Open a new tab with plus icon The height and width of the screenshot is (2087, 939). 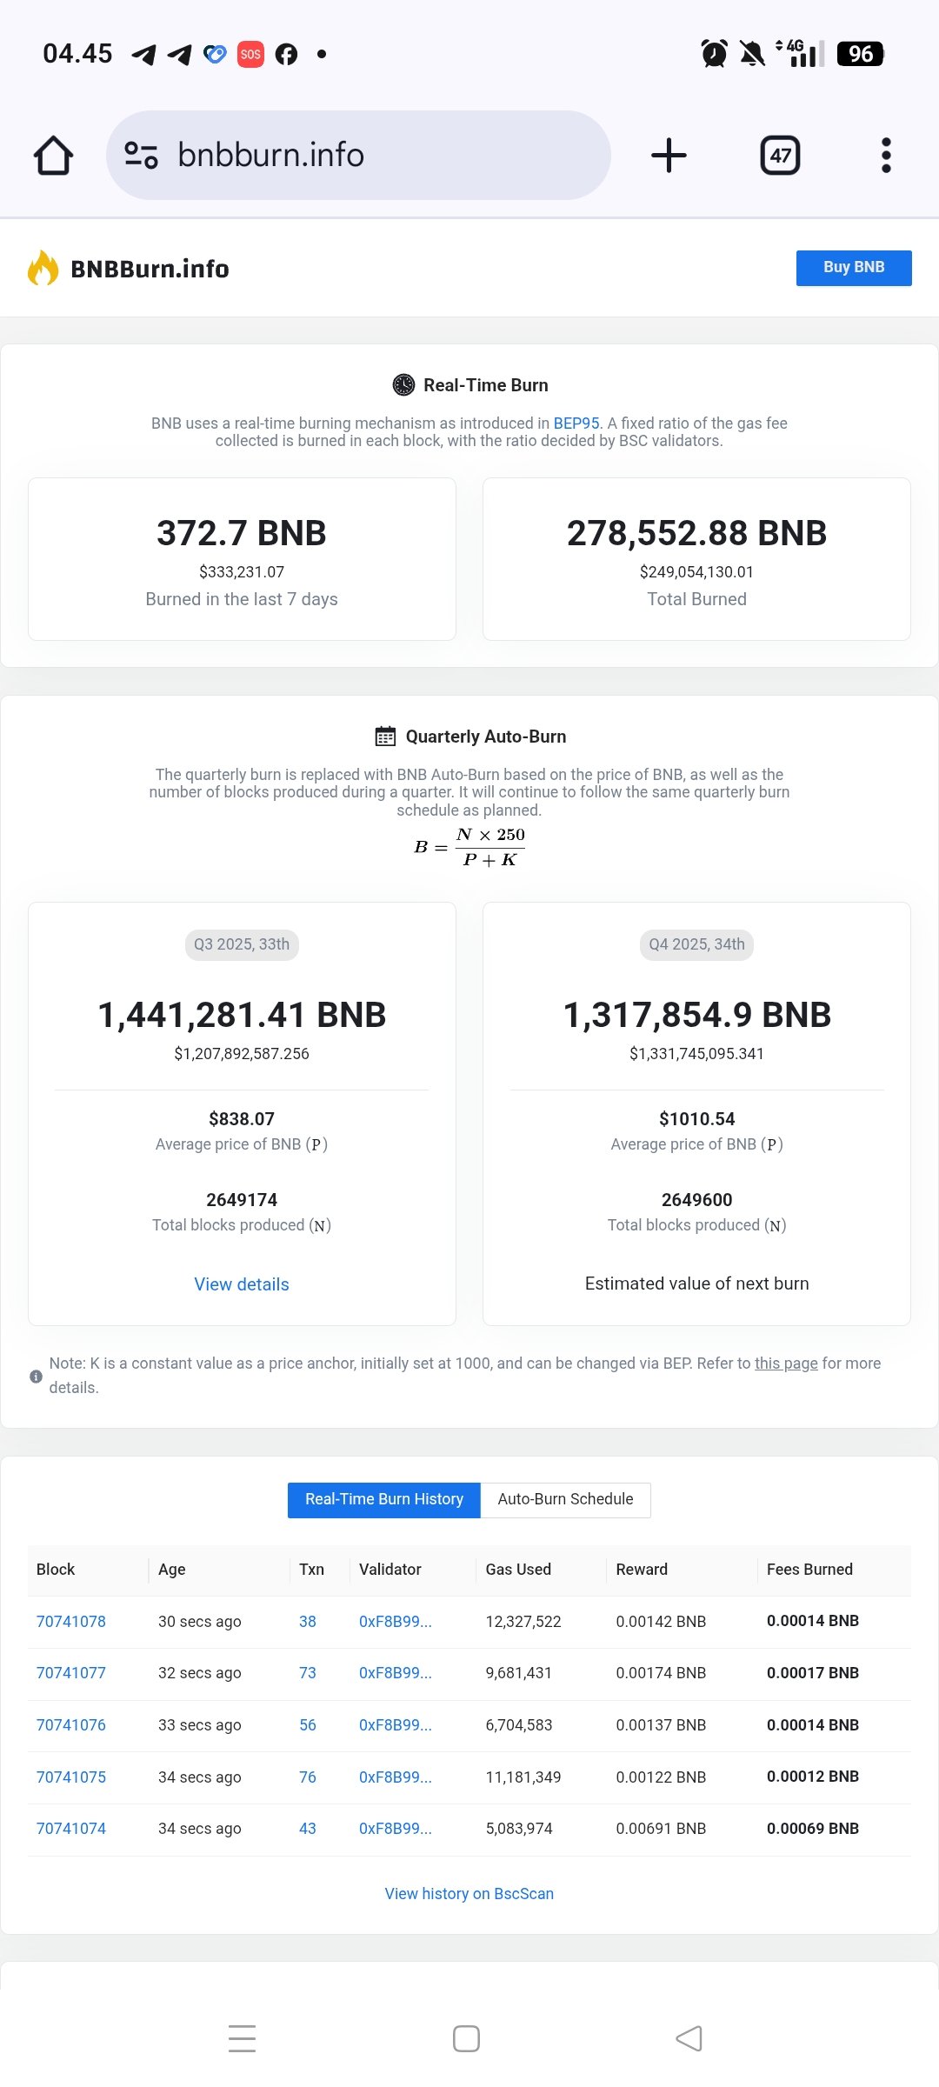[669, 156]
